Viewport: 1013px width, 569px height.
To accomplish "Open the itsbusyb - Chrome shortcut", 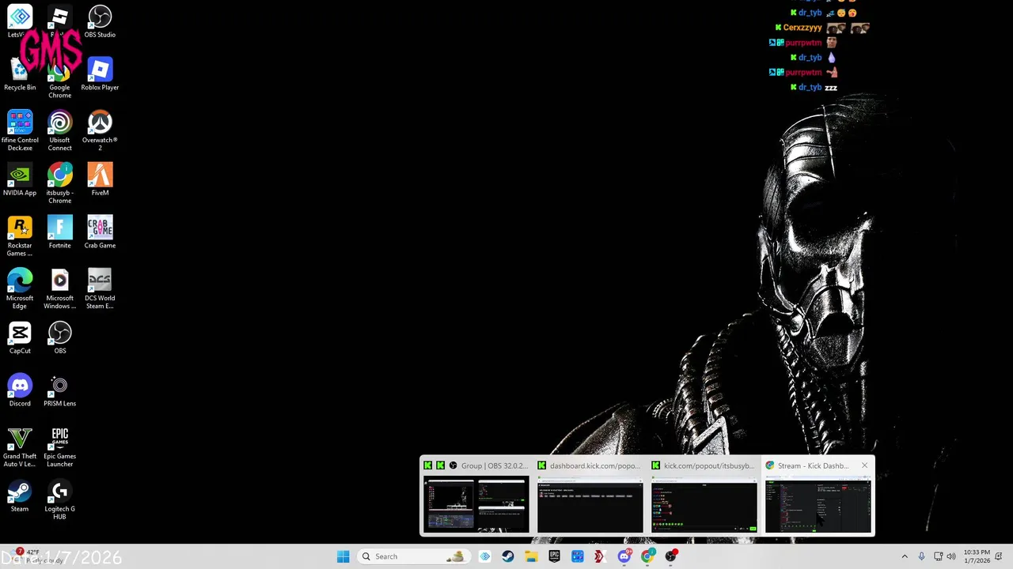I will 59,183.
